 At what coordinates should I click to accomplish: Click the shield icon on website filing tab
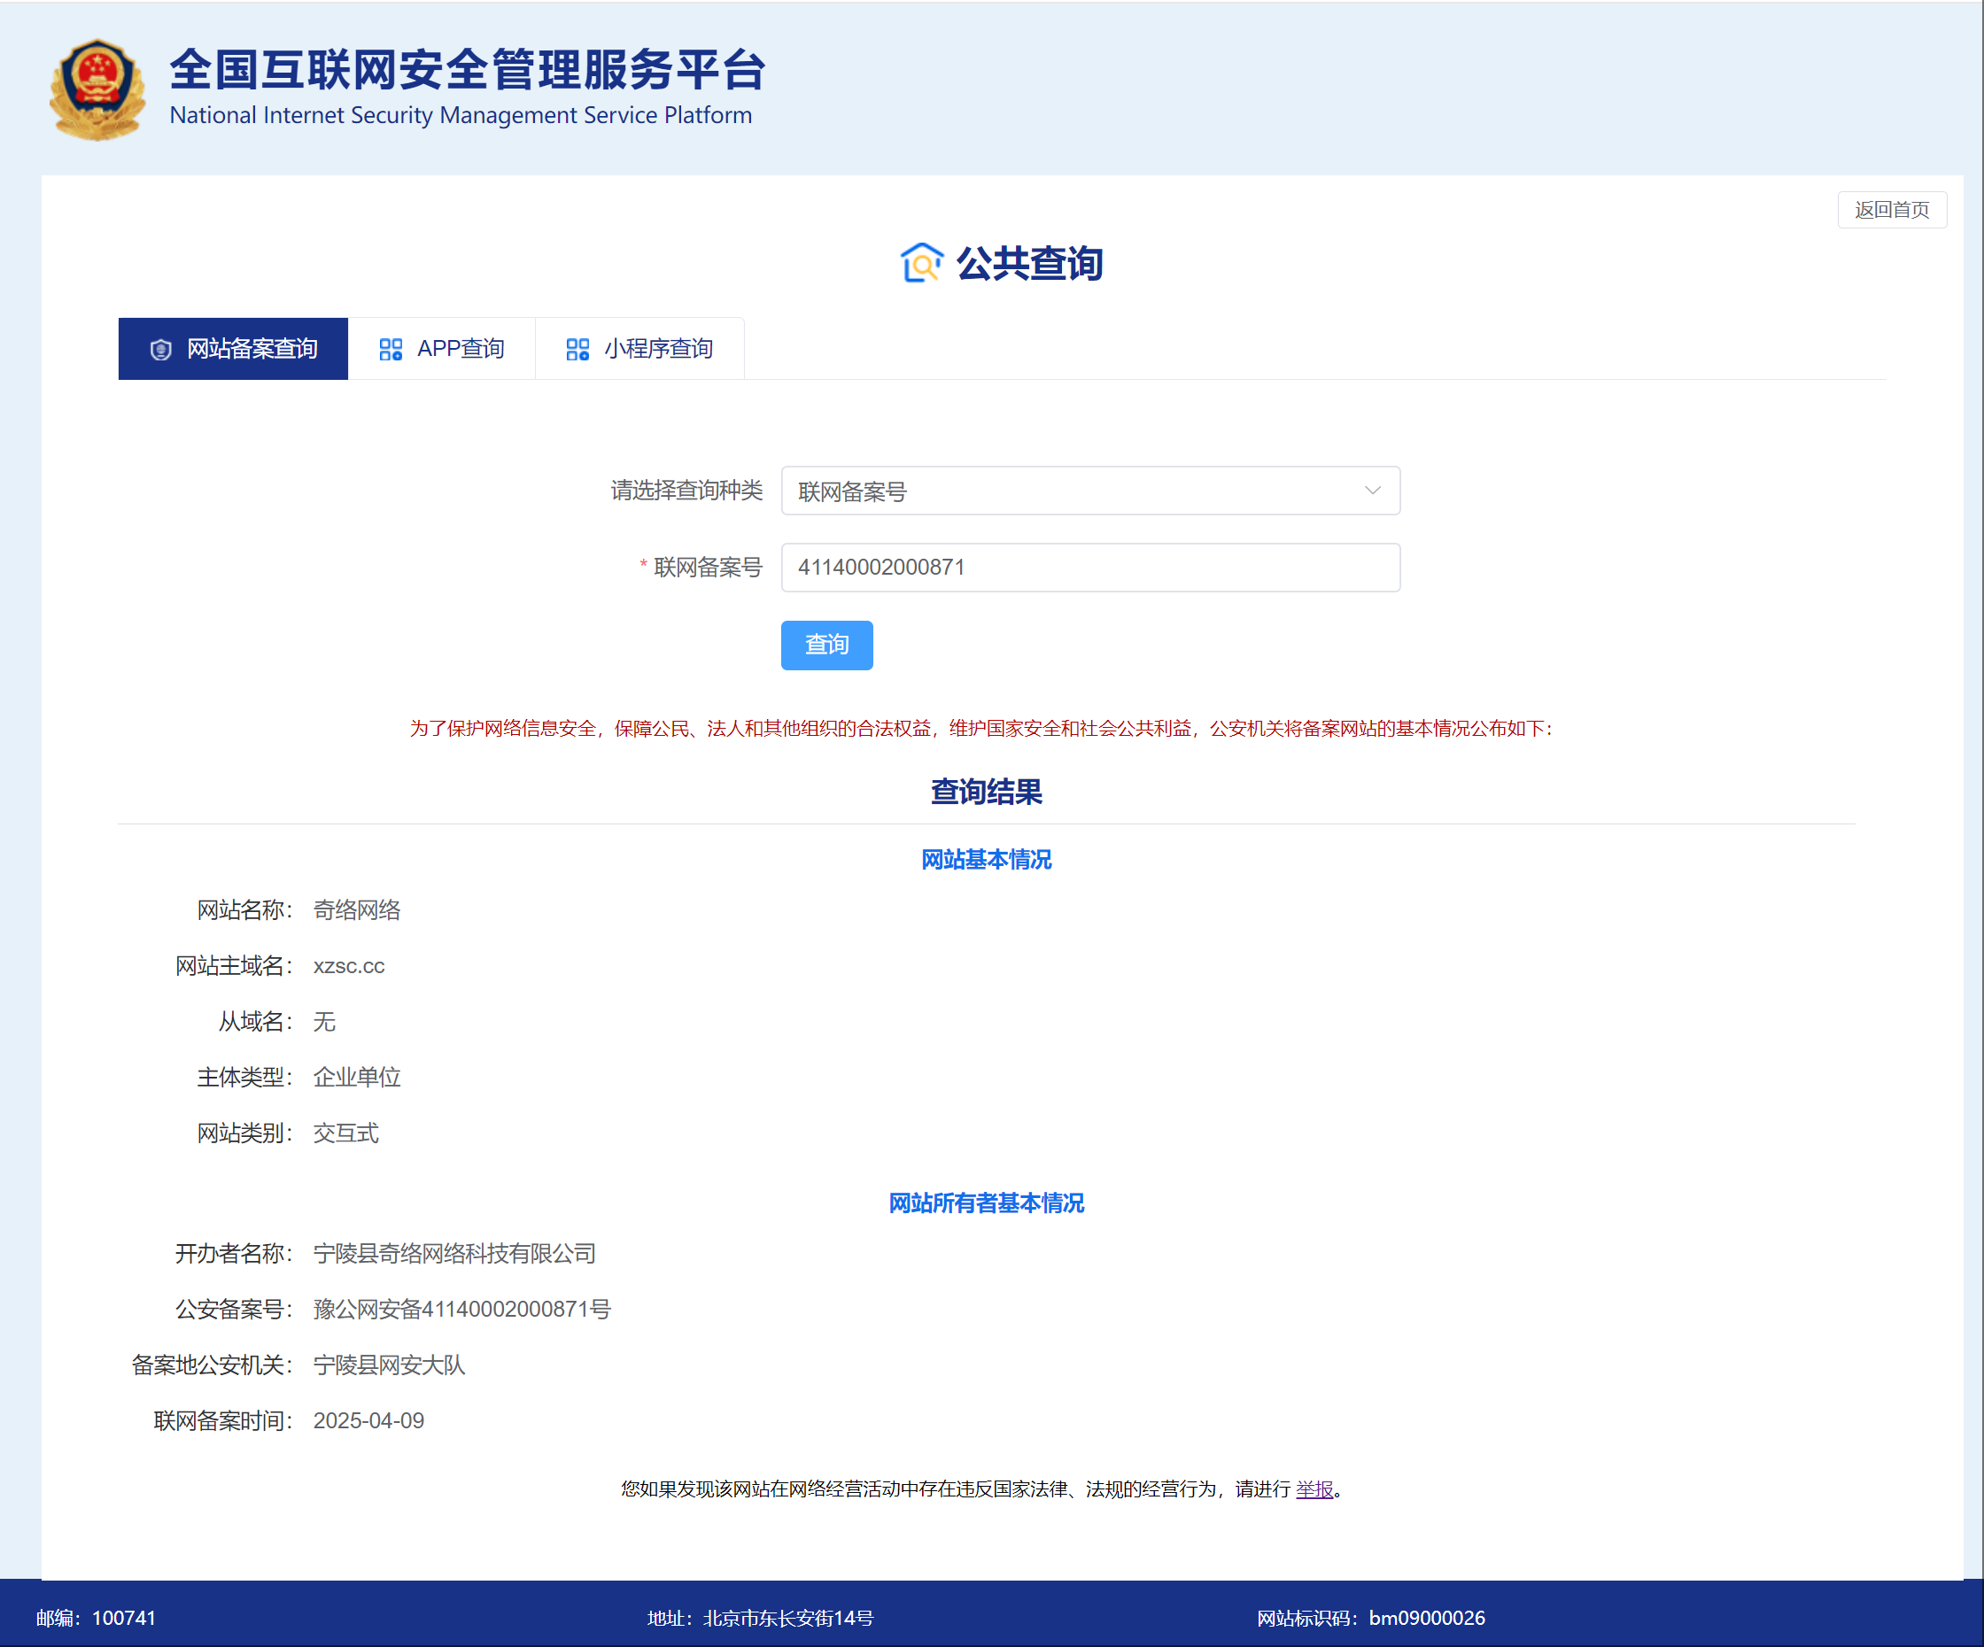click(160, 350)
